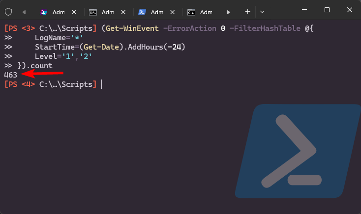Viewport: 361px width, 214px height.
Task: Select the second tab's command prompt icon
Action: (93, 12)
